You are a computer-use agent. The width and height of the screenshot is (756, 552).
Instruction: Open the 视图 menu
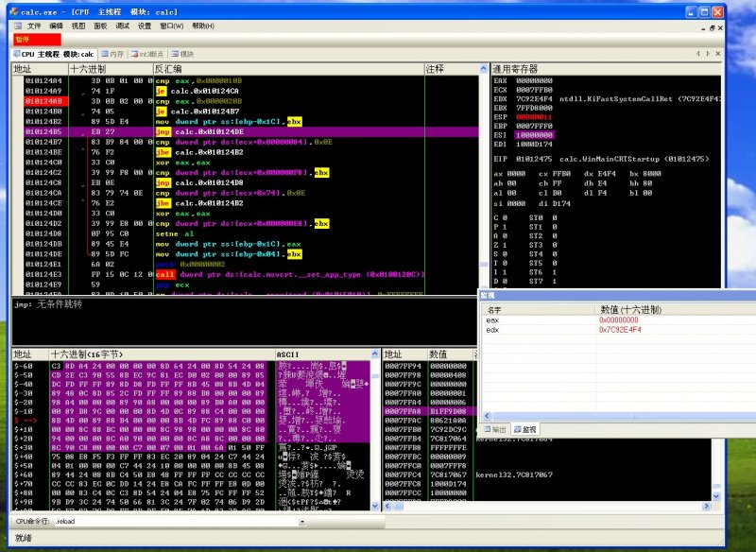78,26
